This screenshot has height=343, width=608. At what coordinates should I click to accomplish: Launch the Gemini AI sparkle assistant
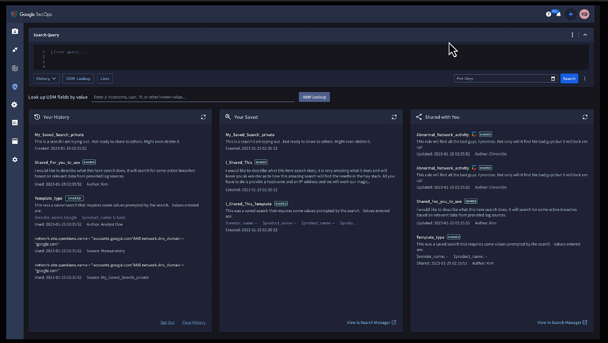570,14
